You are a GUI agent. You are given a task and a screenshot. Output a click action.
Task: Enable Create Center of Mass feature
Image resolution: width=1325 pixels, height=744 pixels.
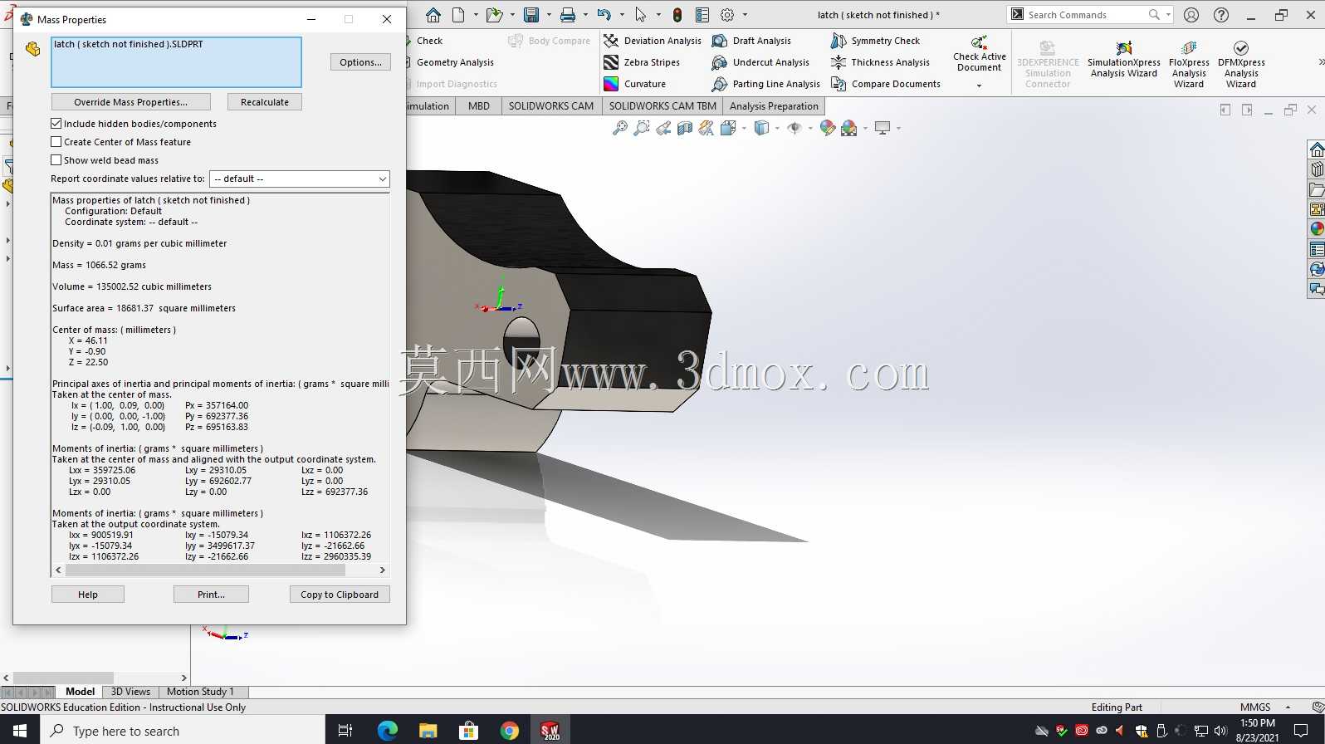pyautogui.click(x=56, y=142)
